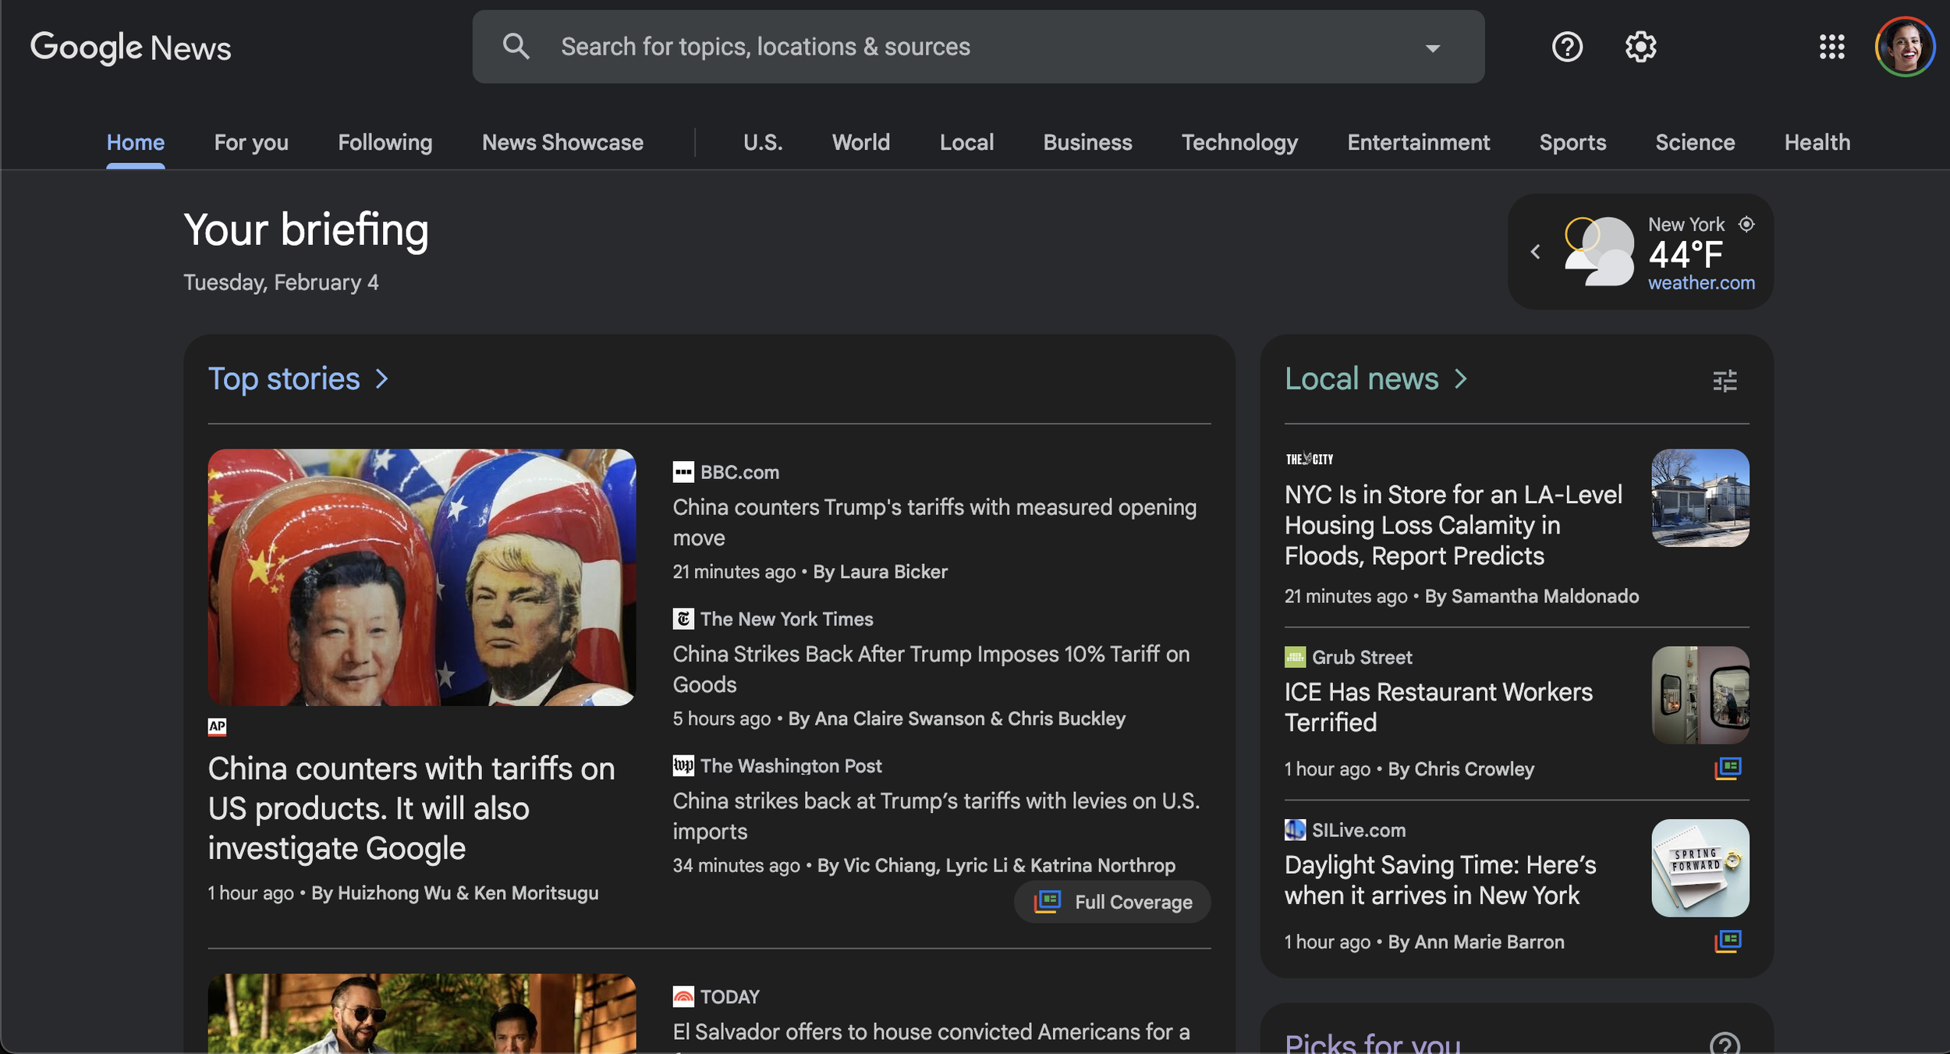Open the settings gear icon

tap(1640, 47)
